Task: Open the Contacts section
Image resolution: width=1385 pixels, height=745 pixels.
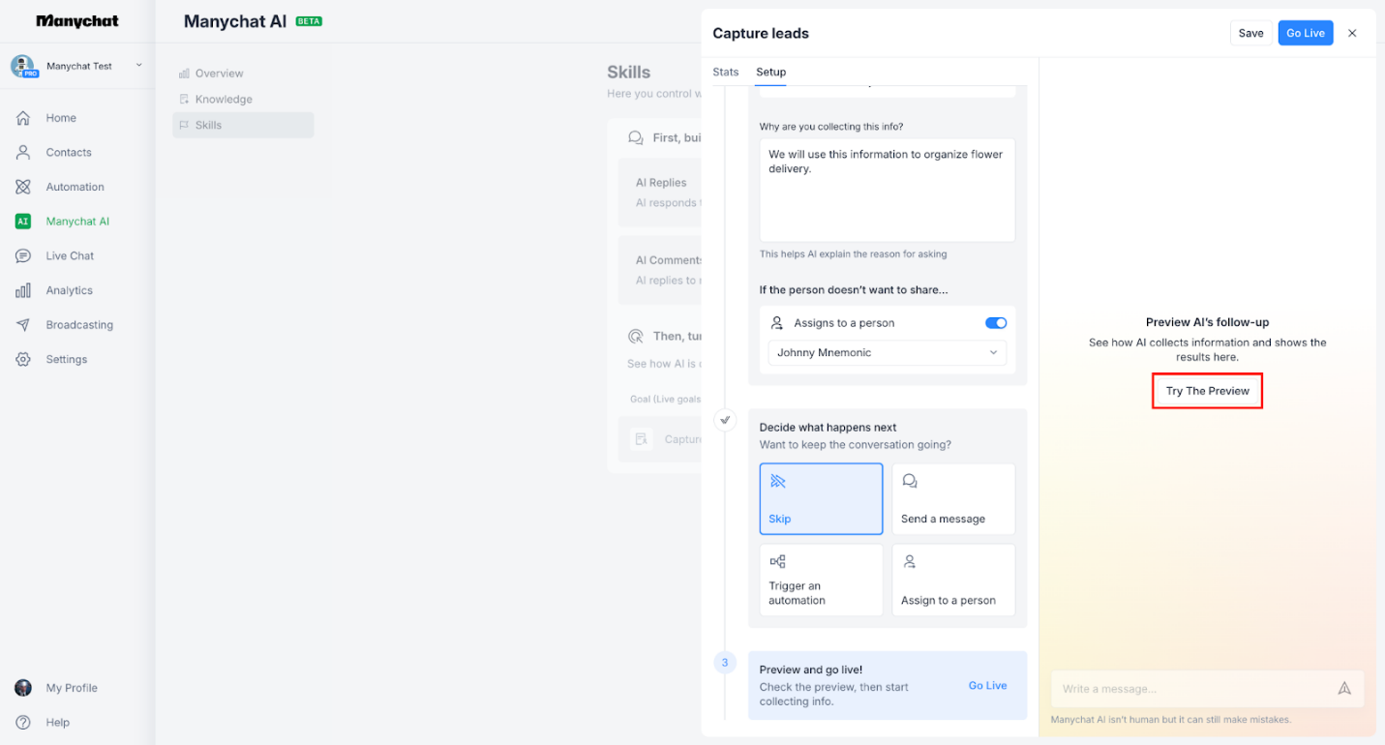Action: pyautogui.click(x=68, y=152)
